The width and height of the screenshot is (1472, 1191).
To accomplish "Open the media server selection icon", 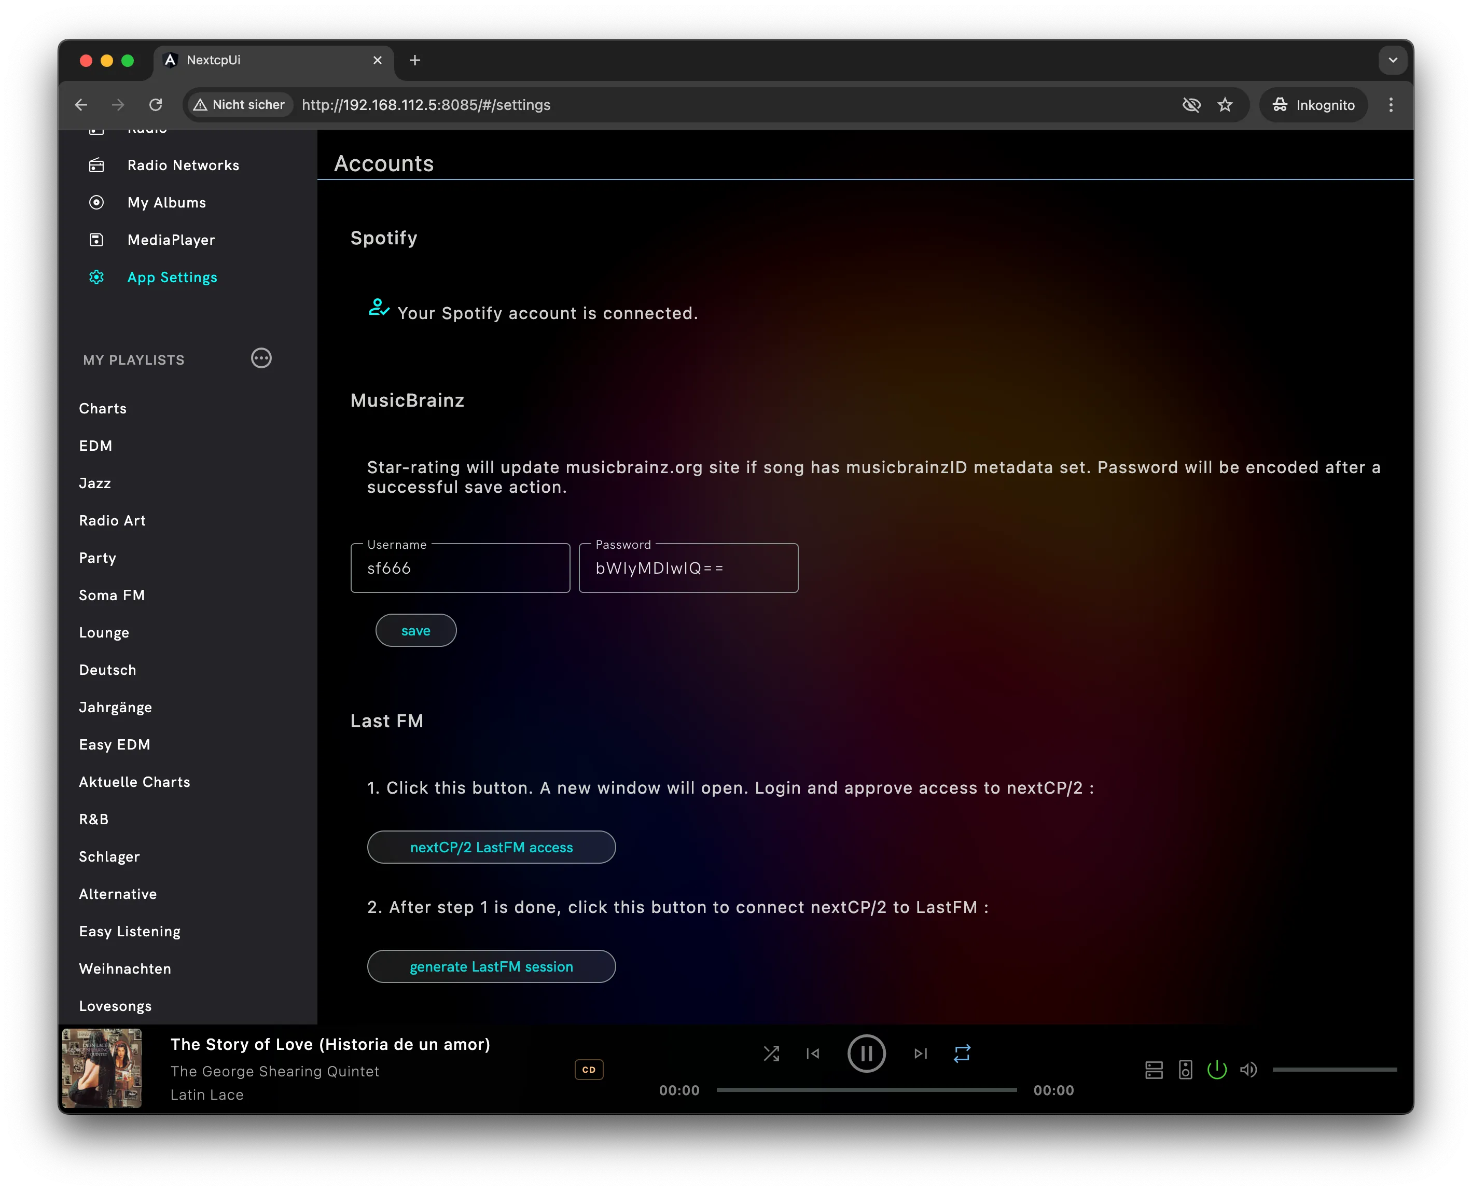I will [x=1154, y=1070].
